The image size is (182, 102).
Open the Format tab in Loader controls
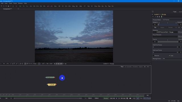pyautogui.click(x=170, y=27)
